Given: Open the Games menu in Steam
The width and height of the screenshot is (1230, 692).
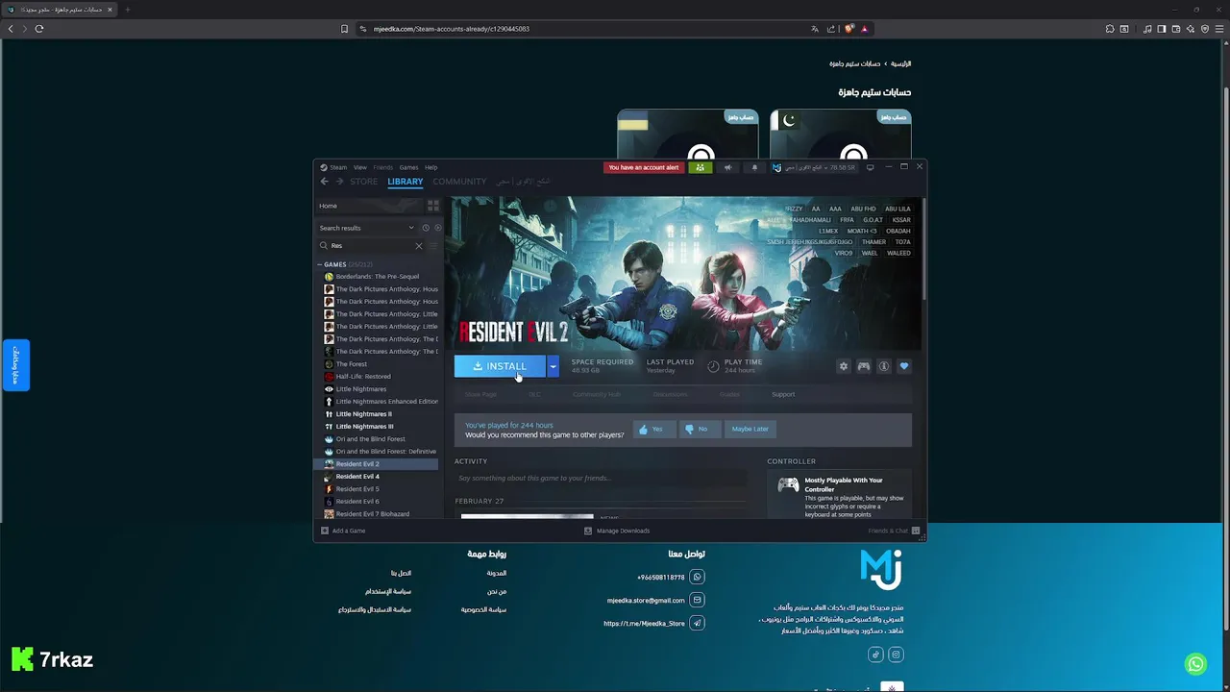Looking at the screenshot, I should 408,167.
